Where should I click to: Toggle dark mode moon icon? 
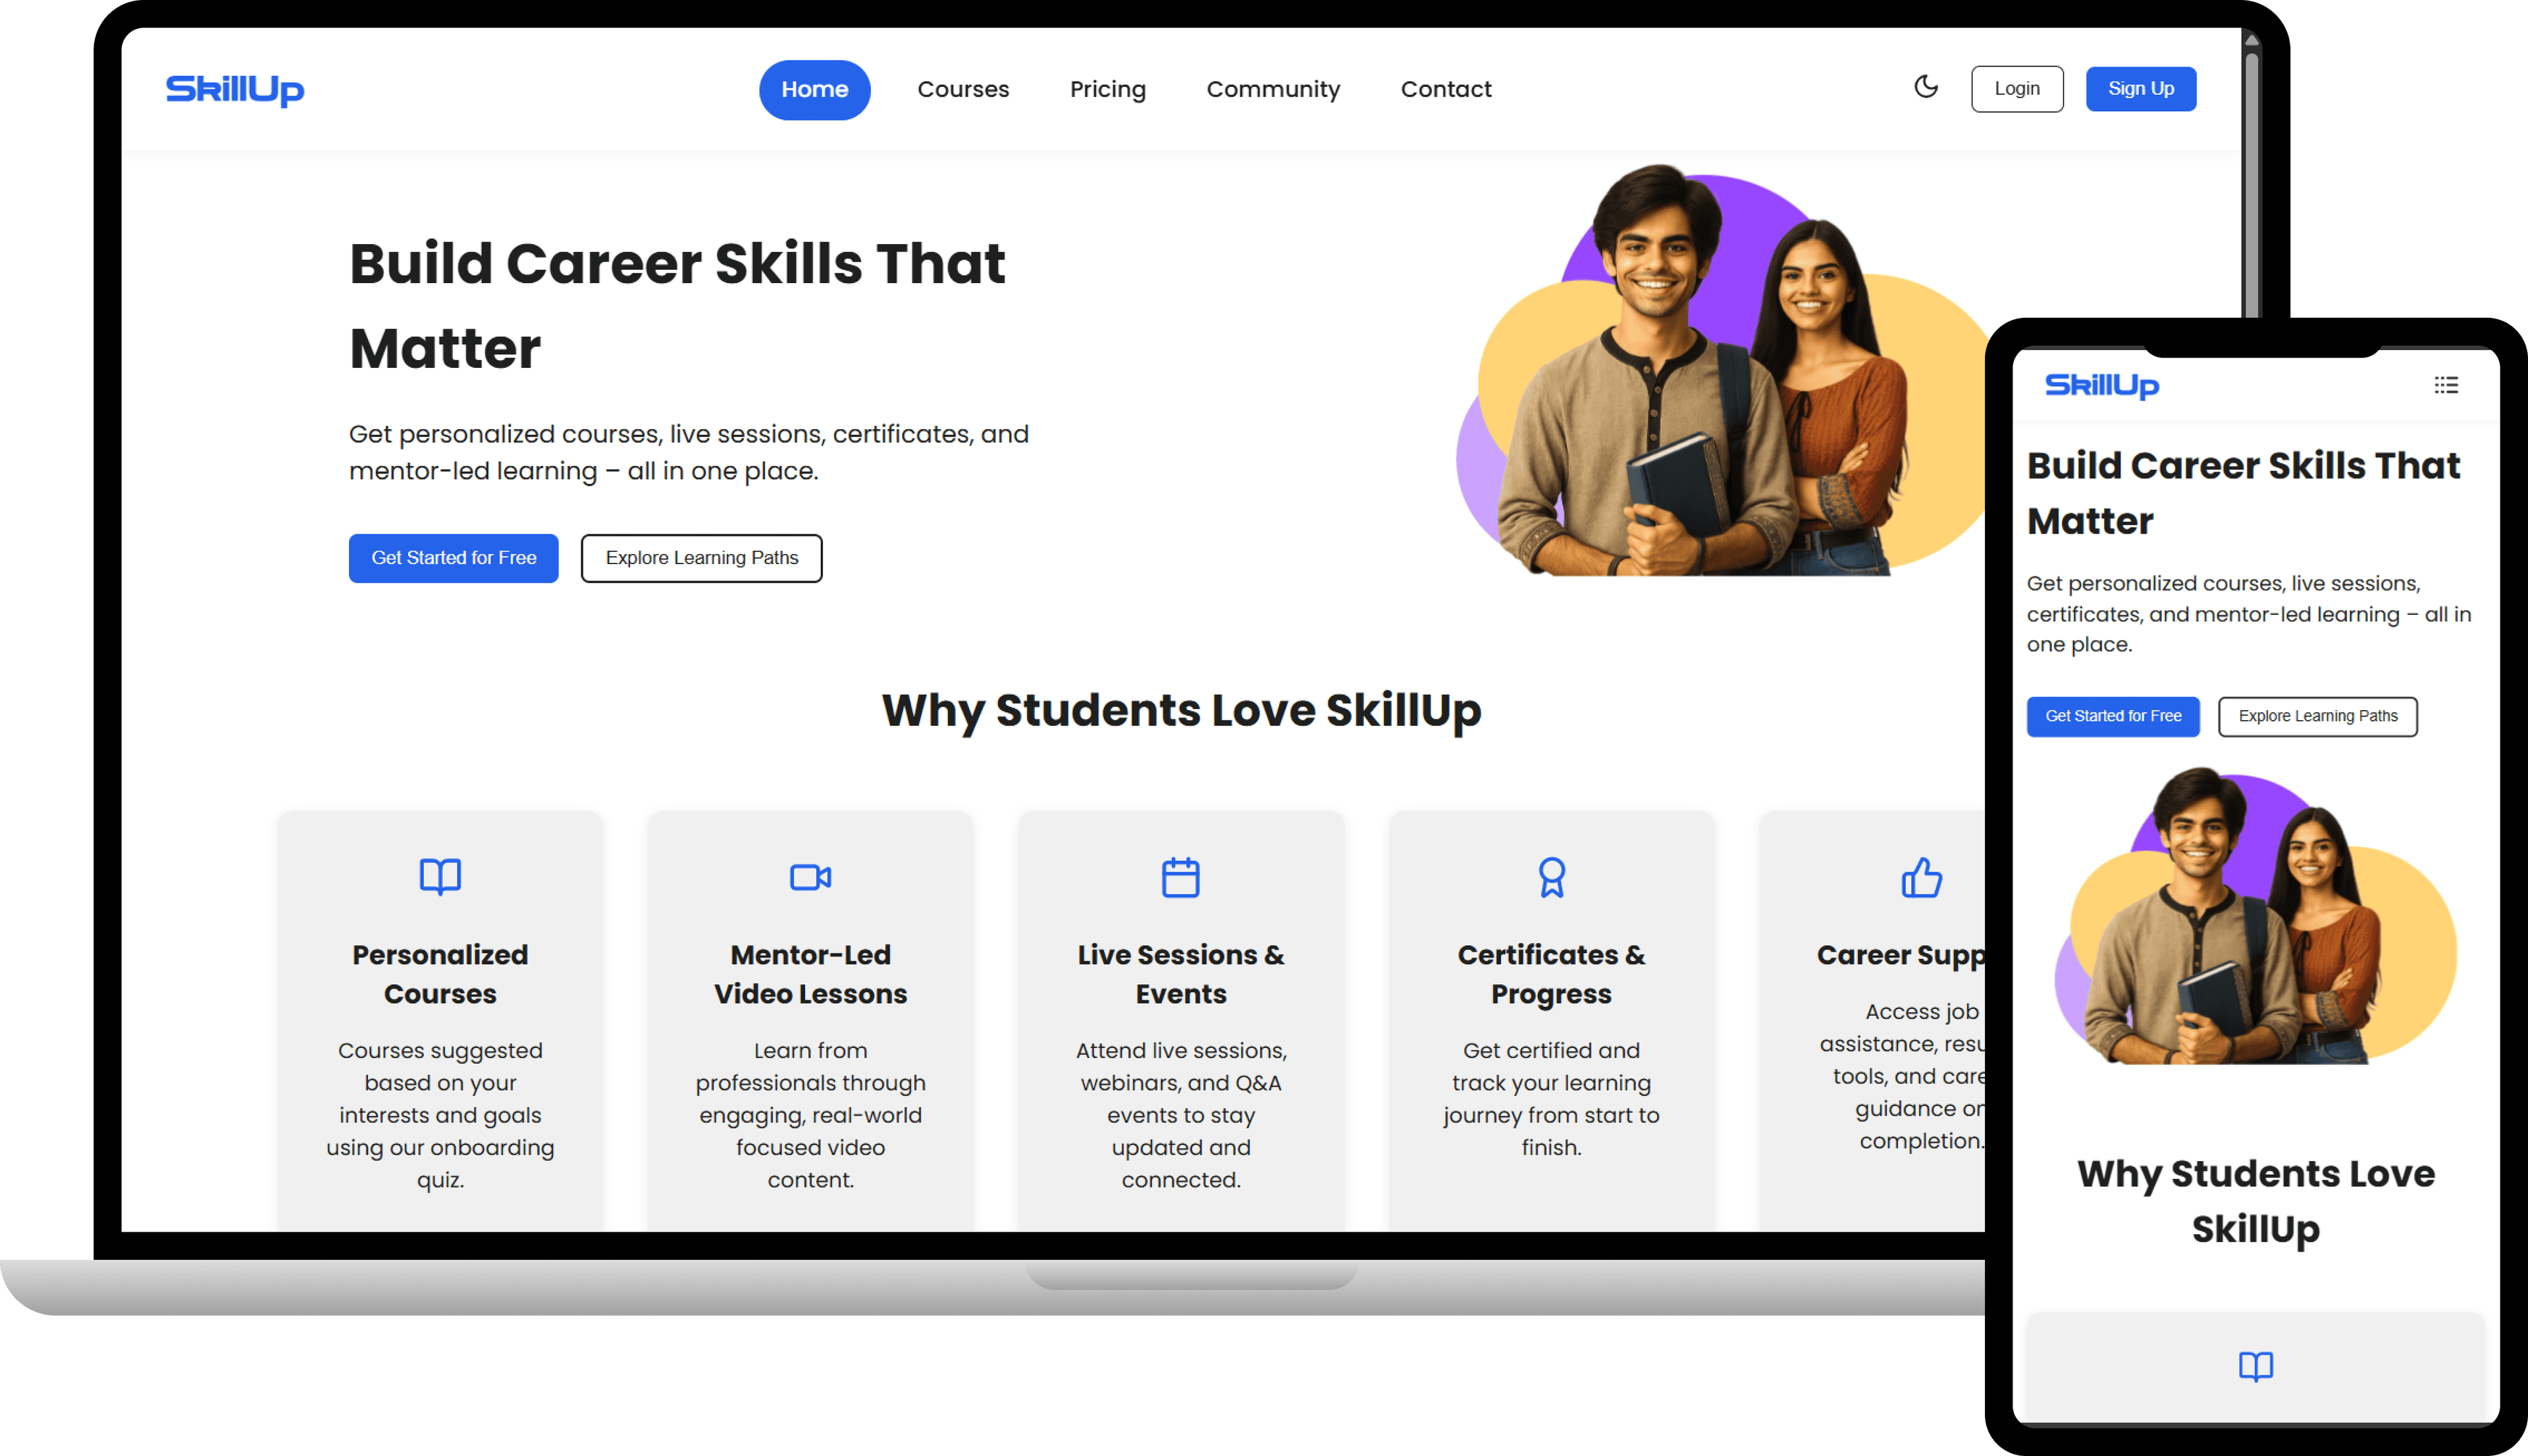pyautogui.click(x=1926, y=87)
